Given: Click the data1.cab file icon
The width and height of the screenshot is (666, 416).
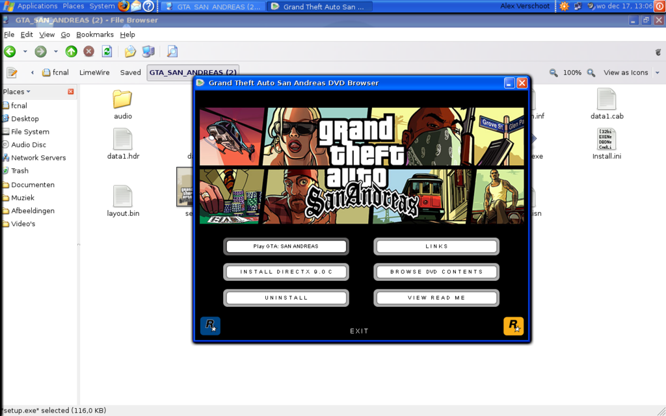Looking at the screenshot, I should pyautogui.click(x=606, y=99).
